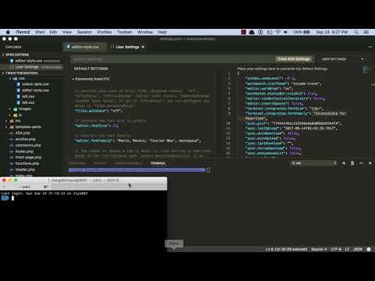Viewport: 375px width, 281px height.
Task: Select editor-style.css in Open Editors
Action: pyautogui.click(x=31, y=61)
